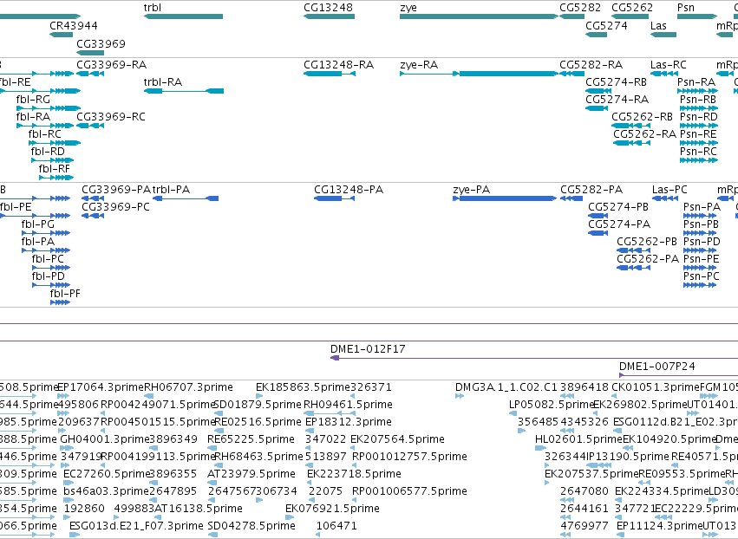Screen dimensions: 738x539
Task: Click EST LP05082.5prime label
Action: coord(552,405)
